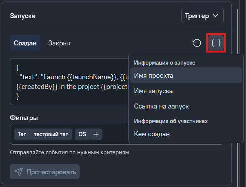Viewport: 246px width, 187px height.
Task: Click the тестовый тег filter value
Action: pyautogui.click(x=51, y=134)
